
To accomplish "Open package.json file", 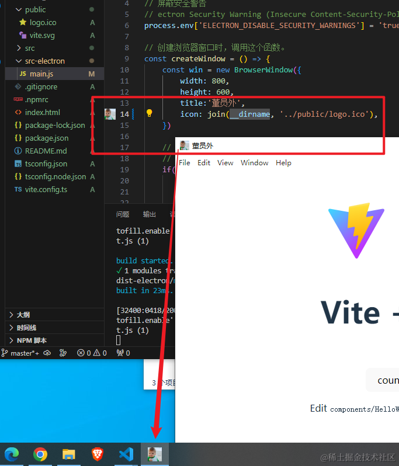I will pos(46,138).
